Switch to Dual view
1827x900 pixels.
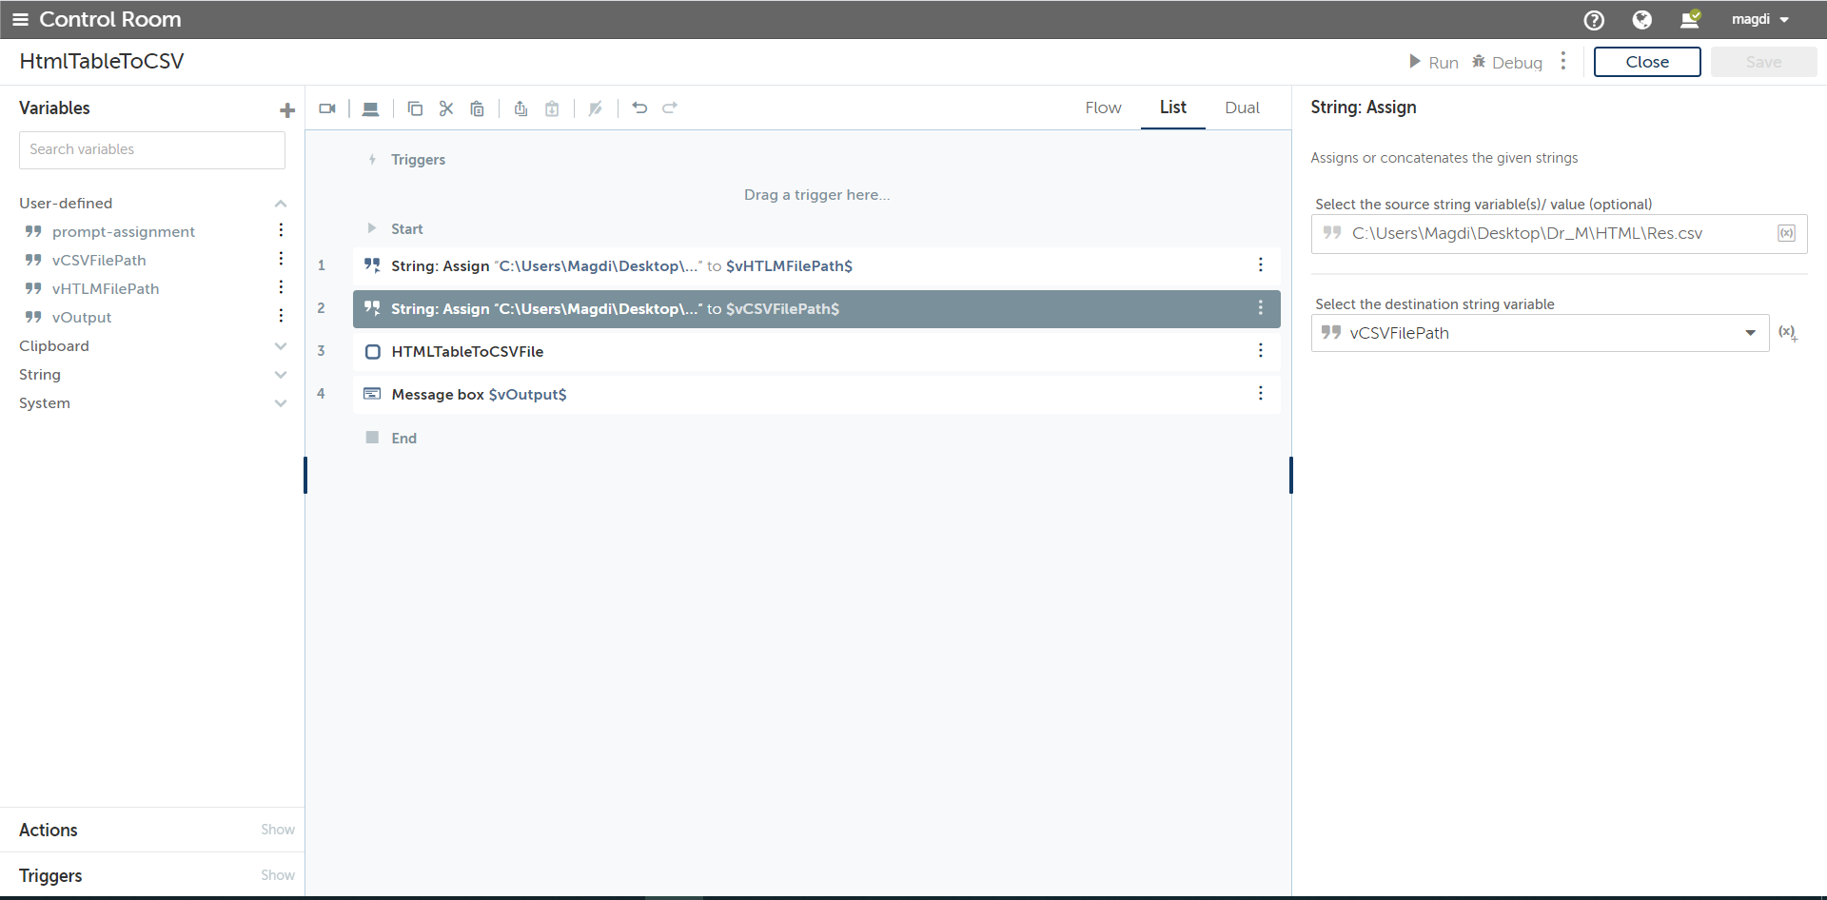pos(1242,108)
